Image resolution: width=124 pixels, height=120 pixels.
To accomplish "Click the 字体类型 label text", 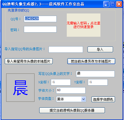I will 46,99.
